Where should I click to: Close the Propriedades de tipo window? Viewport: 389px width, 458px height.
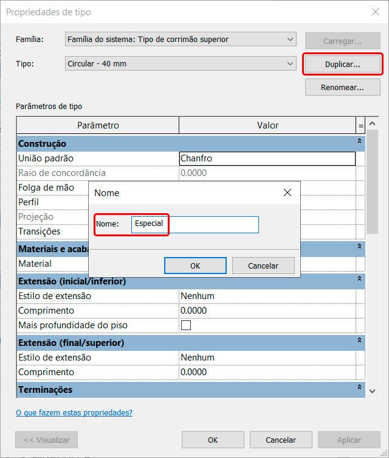(374, 12)
